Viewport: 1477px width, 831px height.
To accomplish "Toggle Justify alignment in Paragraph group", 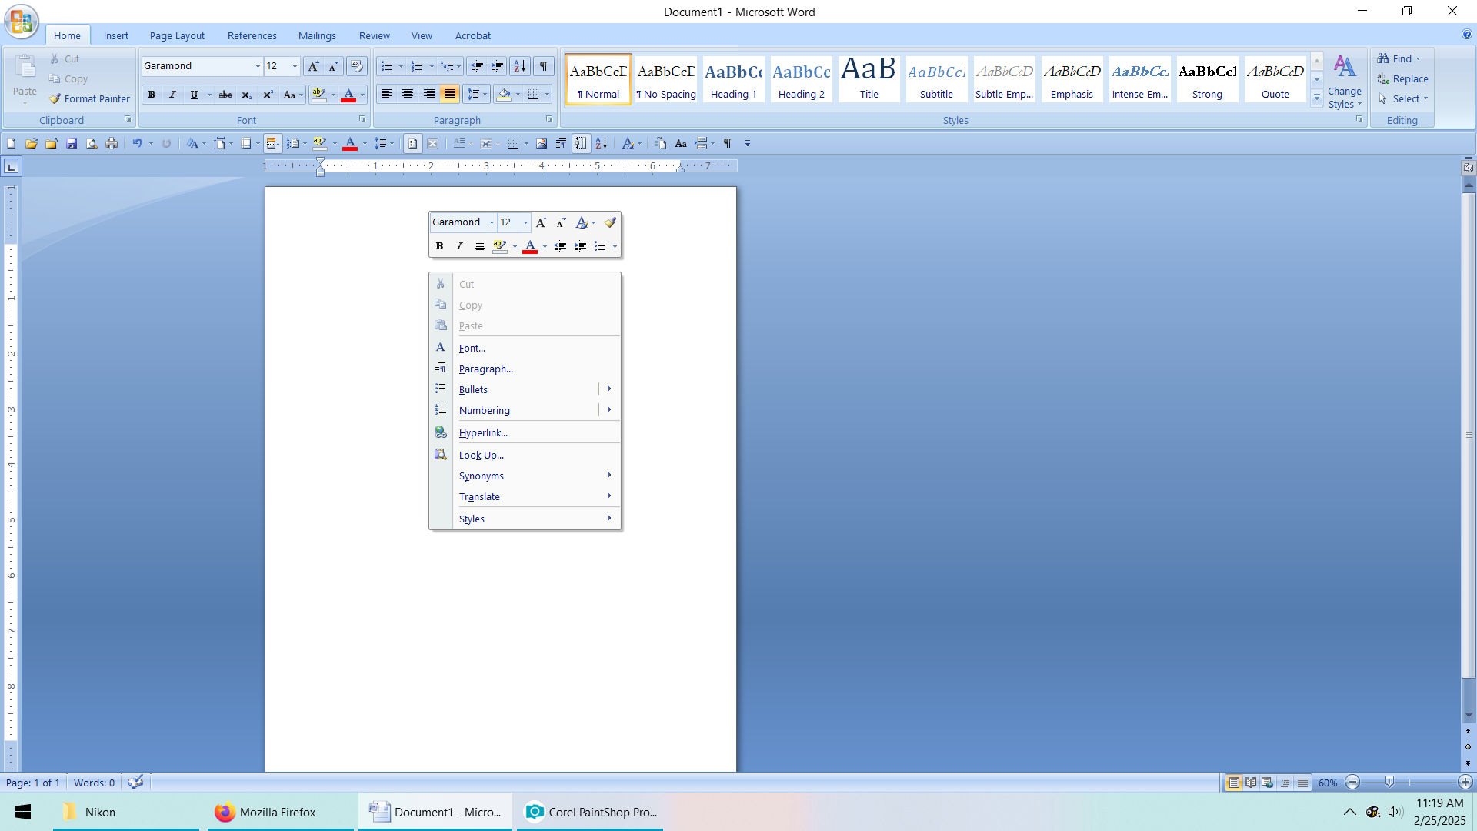I will (x=450, y=94).
